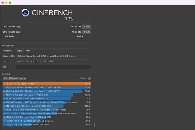Minimize the window with yellow button
Image resolution: width=195 pixels, height=130 pixels.
pos(6,3)
